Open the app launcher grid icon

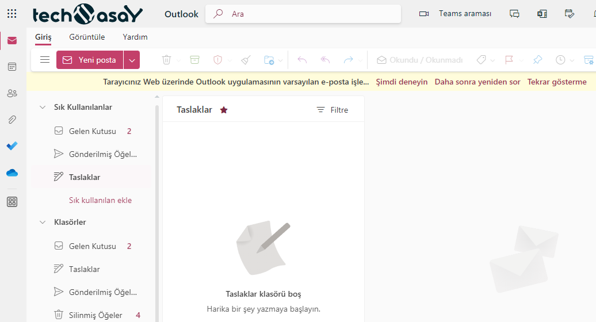[x=12, y=14]
